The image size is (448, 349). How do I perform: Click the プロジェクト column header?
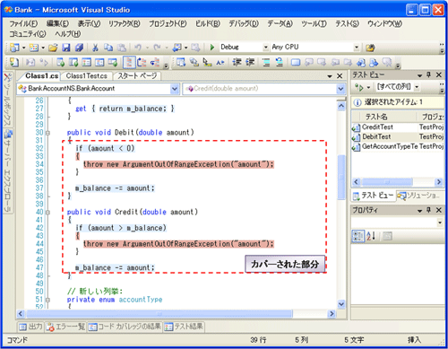point(431,117)
